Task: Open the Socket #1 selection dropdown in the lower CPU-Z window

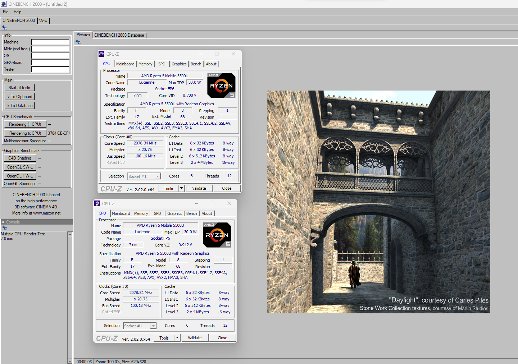Action: [140, 326]
